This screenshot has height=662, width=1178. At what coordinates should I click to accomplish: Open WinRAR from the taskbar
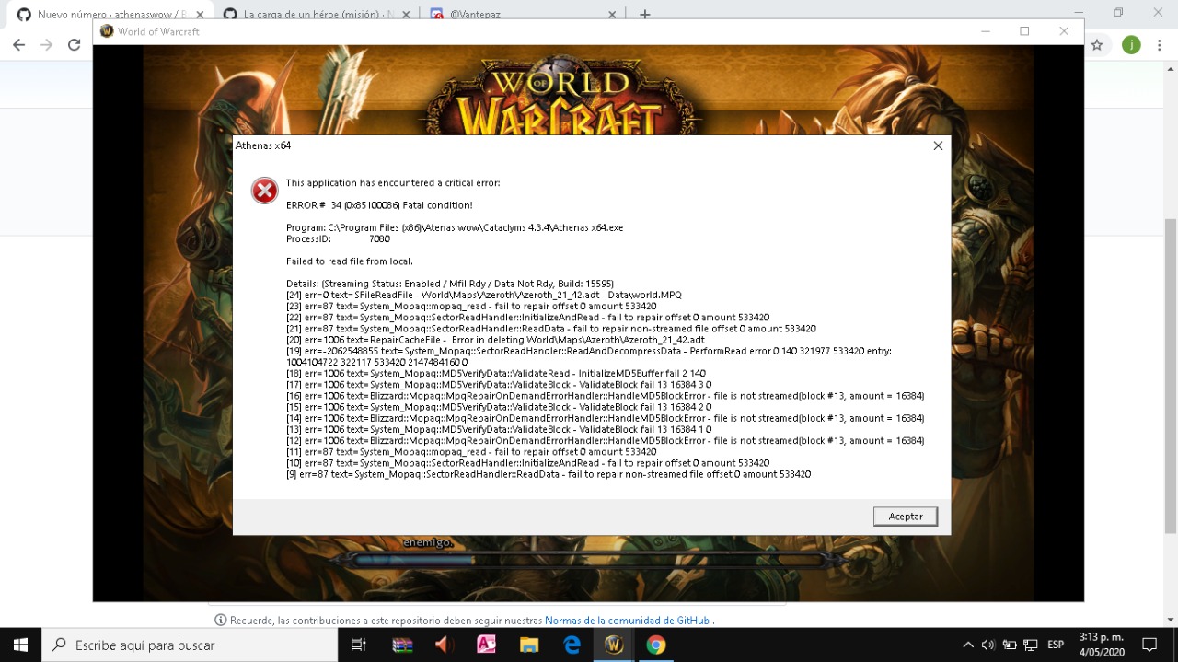tap(401, 645)
